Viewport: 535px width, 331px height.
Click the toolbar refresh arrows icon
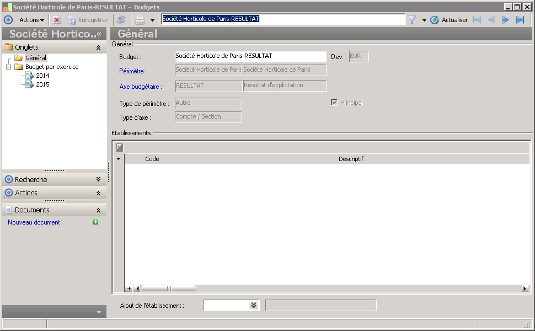coord(121,20)
